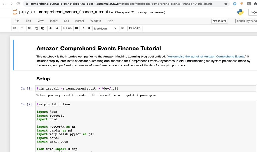Insert cell below with plus icon
257x152 pixels.
pos(22,28)
